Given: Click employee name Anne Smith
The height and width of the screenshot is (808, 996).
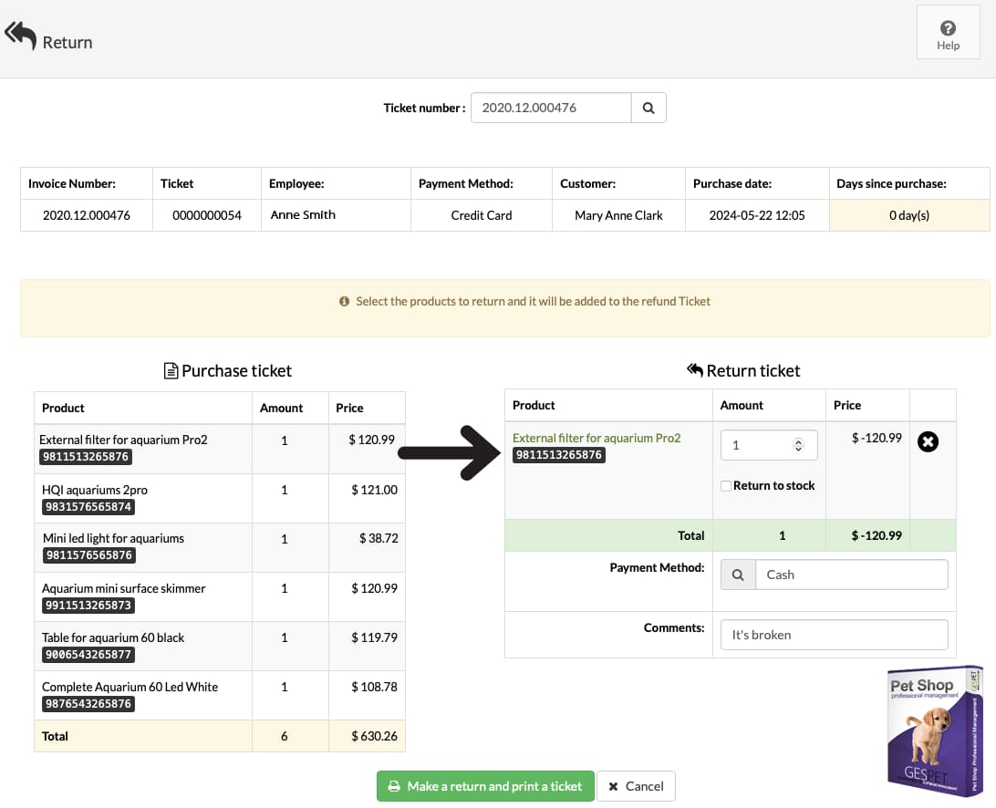Looking at the screenshot, I should [x=303, y=214].
